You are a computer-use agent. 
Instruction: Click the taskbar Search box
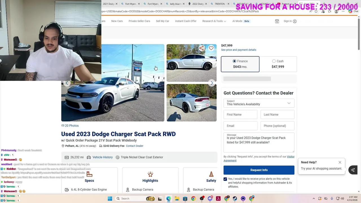[x=135, y=198]
